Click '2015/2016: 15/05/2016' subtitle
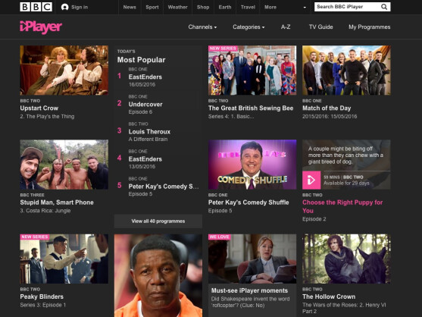422x317 pixels. tap(330, 117)
